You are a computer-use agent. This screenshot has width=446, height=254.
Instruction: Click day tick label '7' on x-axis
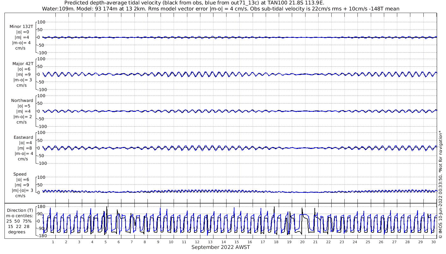click(x=132, y=242)
